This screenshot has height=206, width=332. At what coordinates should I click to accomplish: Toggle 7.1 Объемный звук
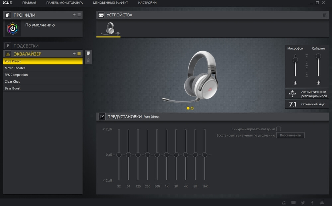coord(307,104)
